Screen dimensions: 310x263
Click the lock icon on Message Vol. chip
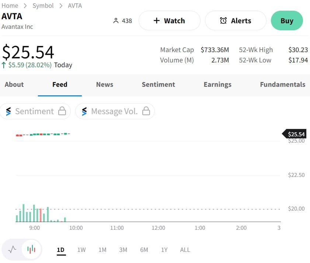[146, 111]
